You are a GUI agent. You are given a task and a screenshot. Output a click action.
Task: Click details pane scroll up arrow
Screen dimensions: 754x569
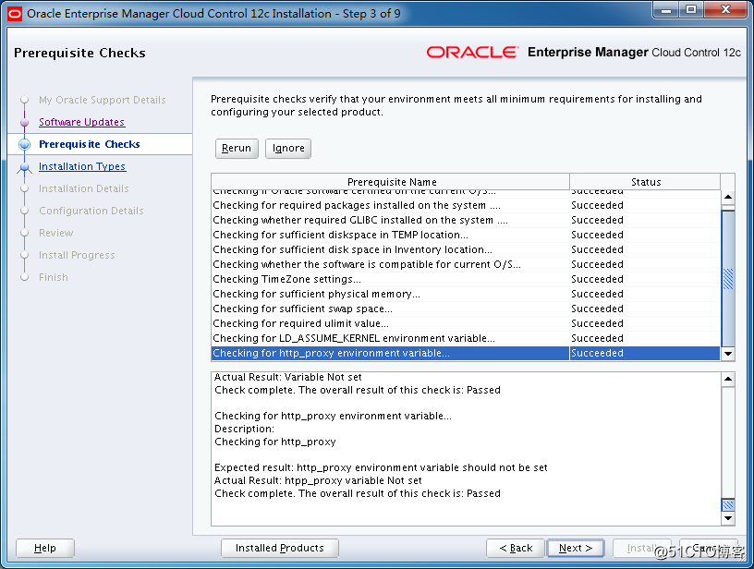point(727,379)
